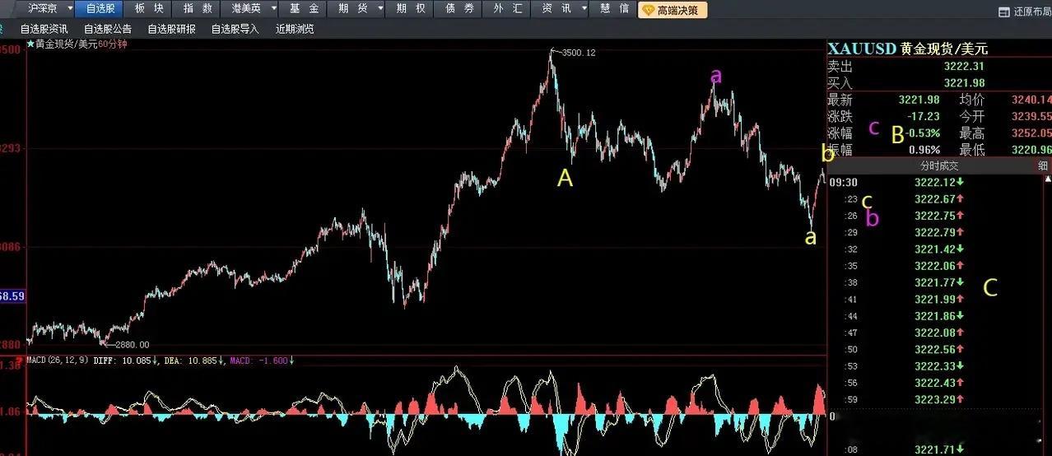
Task: Click the MACD(26,12,9) indicator label
Action: pos(58,361)
